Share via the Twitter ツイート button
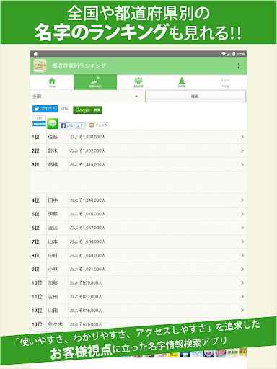This screenshot has width=277, height=369. click(x=45, y=109)
